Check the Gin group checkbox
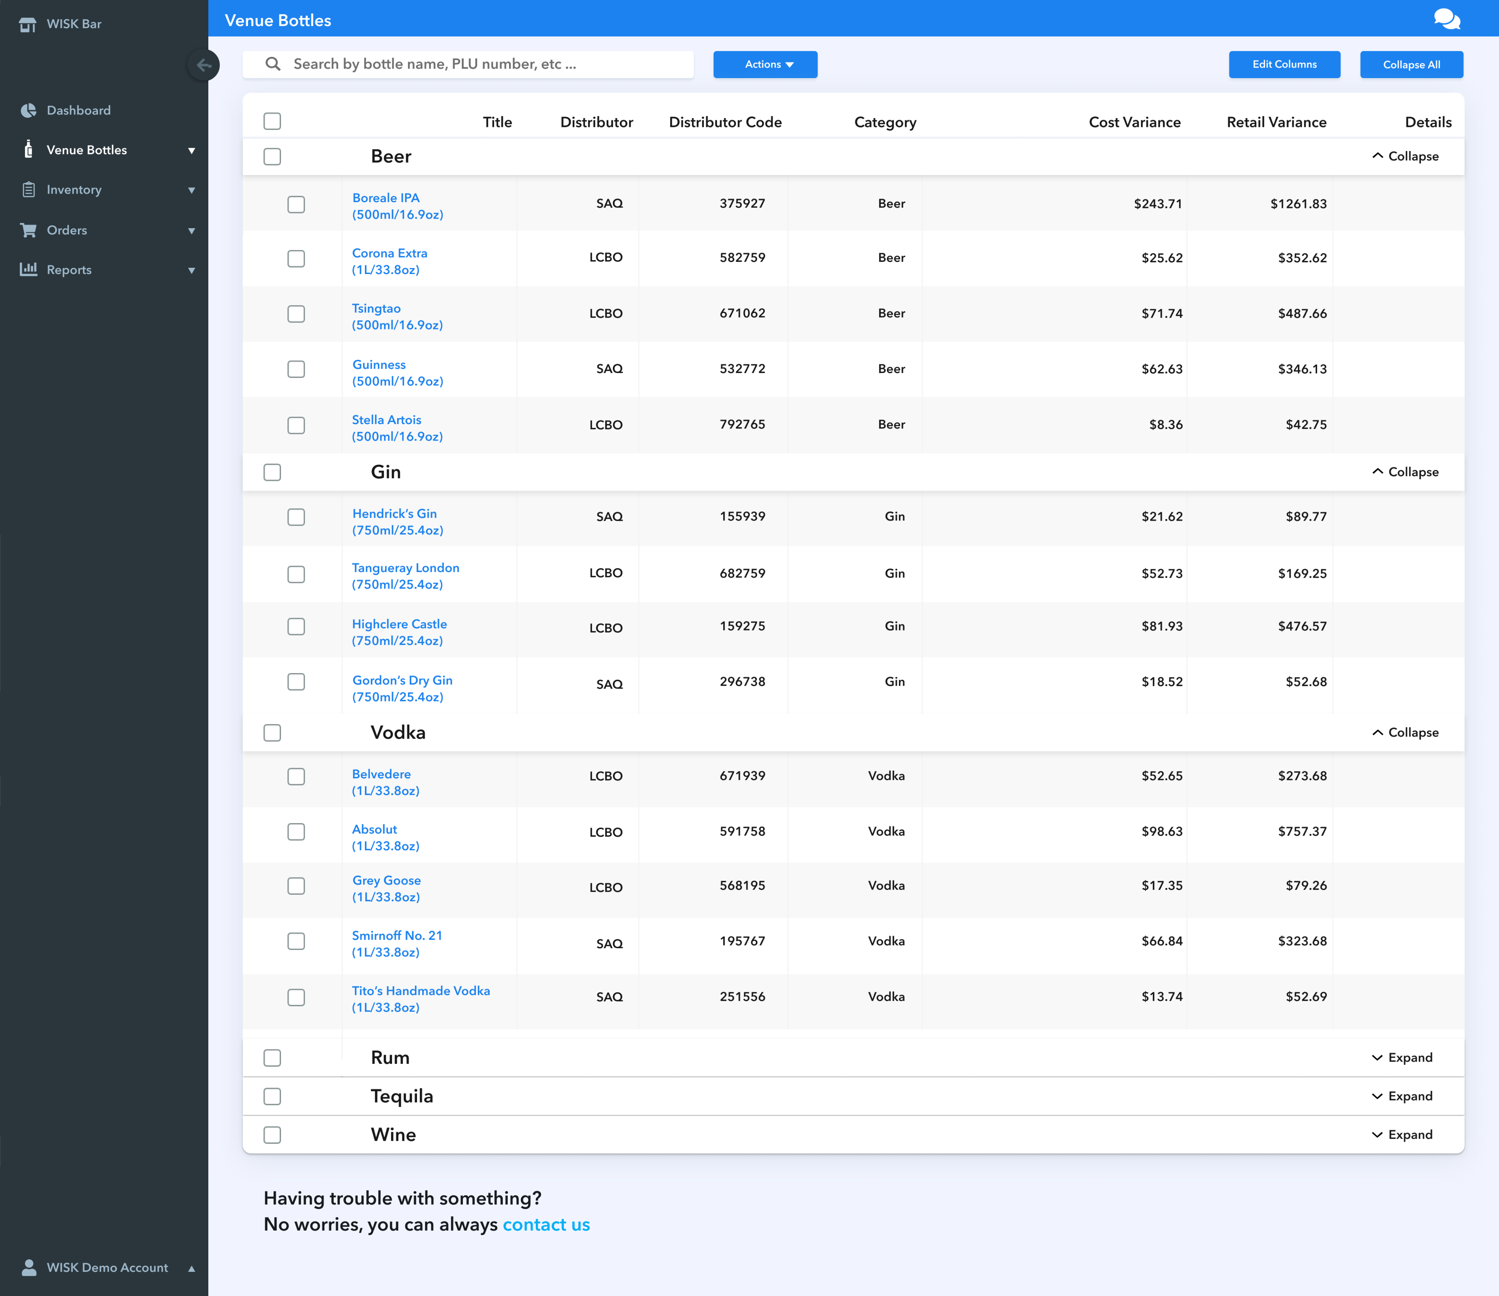 pyautogui.click(x=272, y=472)
